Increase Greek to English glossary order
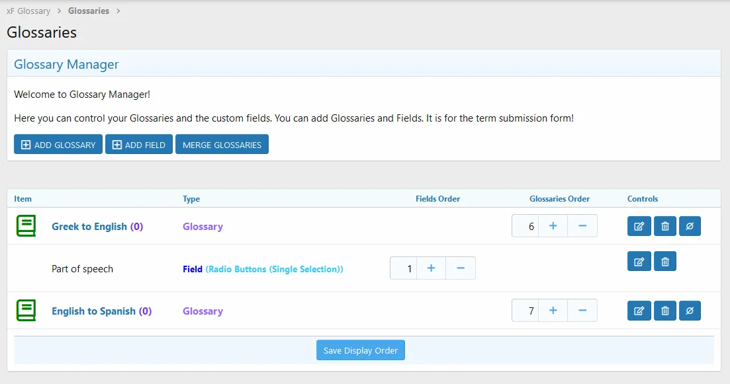This screenshot has height=384, width=730. pos(553,226)
